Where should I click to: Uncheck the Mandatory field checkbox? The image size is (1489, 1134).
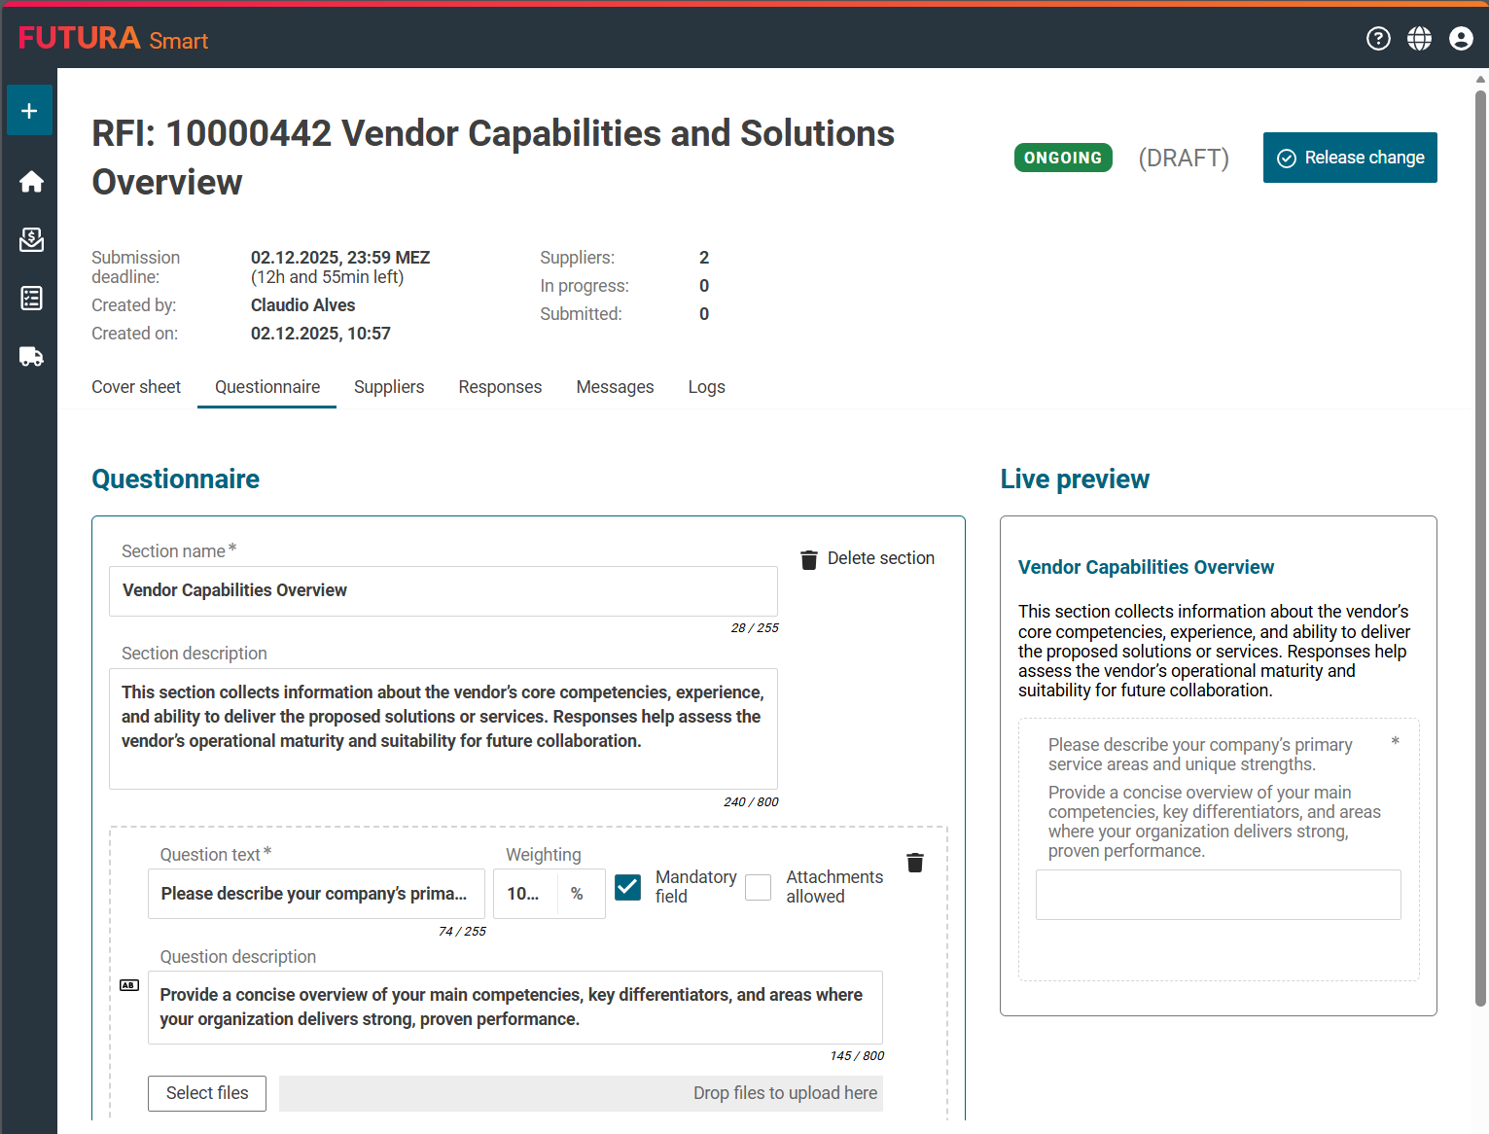(628, 887)
